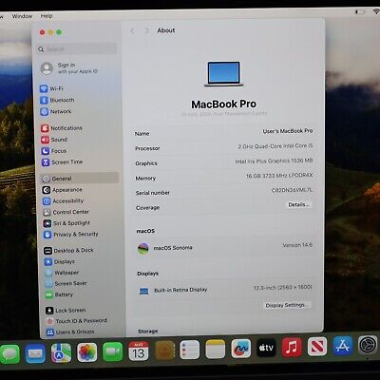Click the 2 GHz Quad-Core Intel Core i5 value
Screen dimensions: 380x380
275,146
